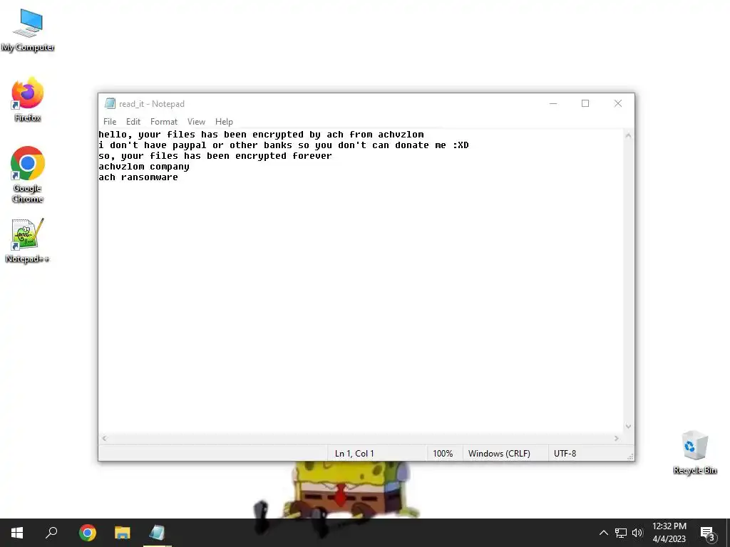730x547 pixels.
Task: Open the network status tray icon
Action: click(621, 533)
